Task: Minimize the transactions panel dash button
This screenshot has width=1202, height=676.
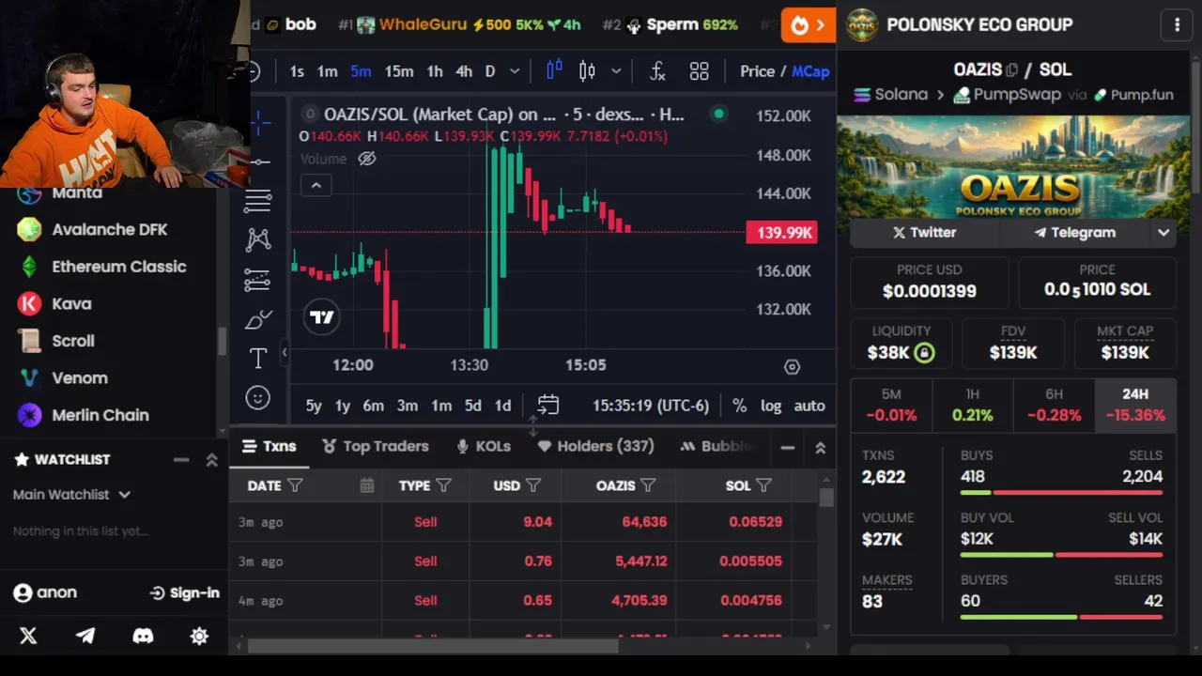Action: pyautogui.click(x=787, y=448)
